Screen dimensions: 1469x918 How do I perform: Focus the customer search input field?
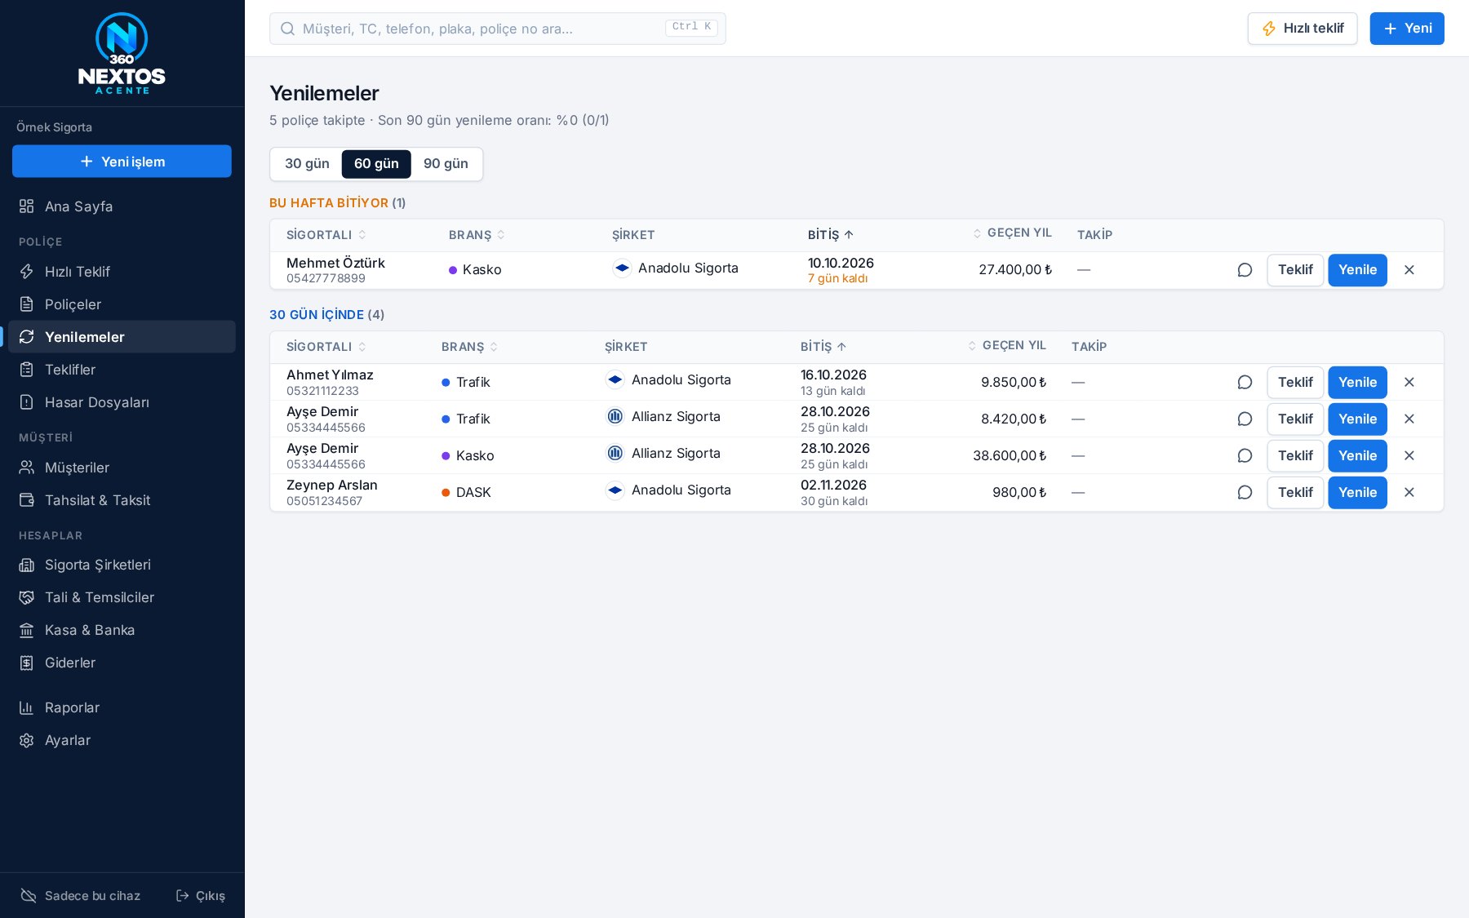click(498, 29)
